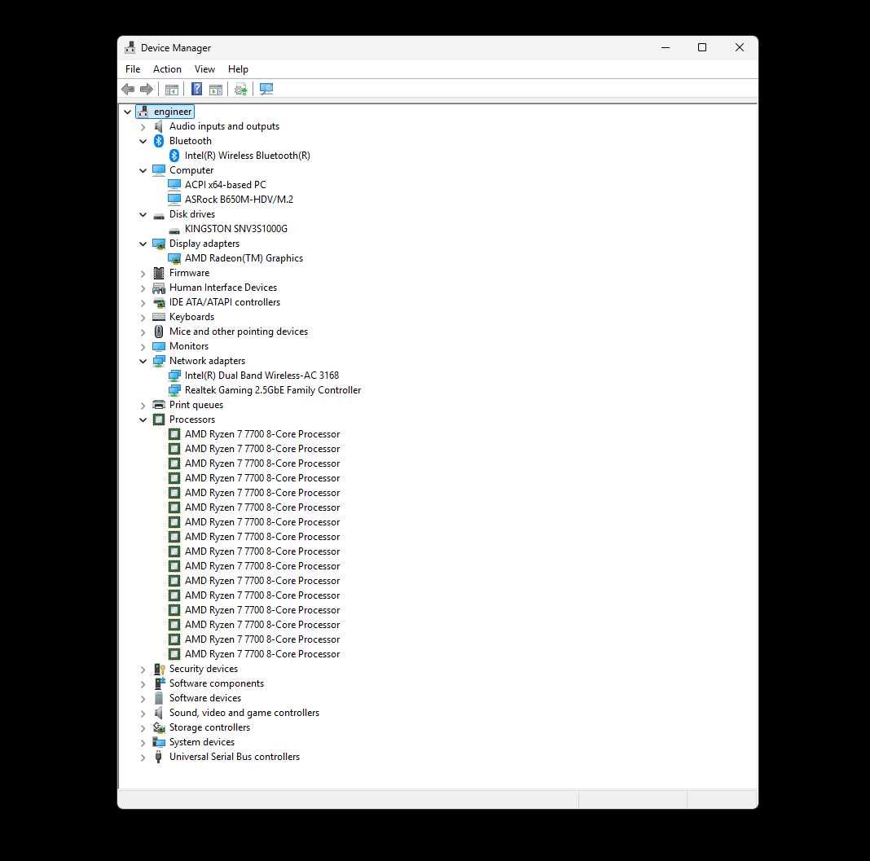This screenshot has height=861, width=870.
Task: Click the blue Help toolbar icon
Action: pyautogui.click(x=196, y=89)
